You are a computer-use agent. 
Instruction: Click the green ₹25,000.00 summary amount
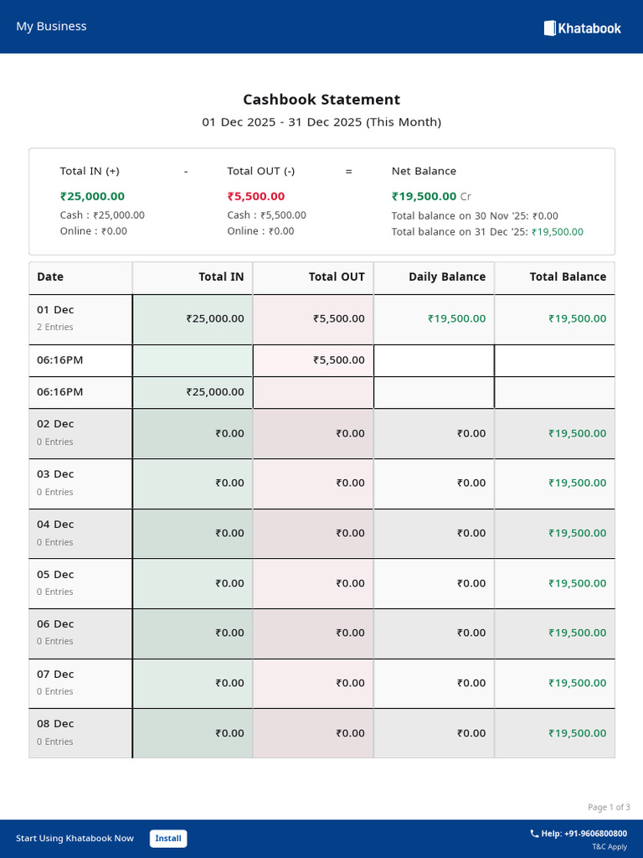(x=92, y=196)
